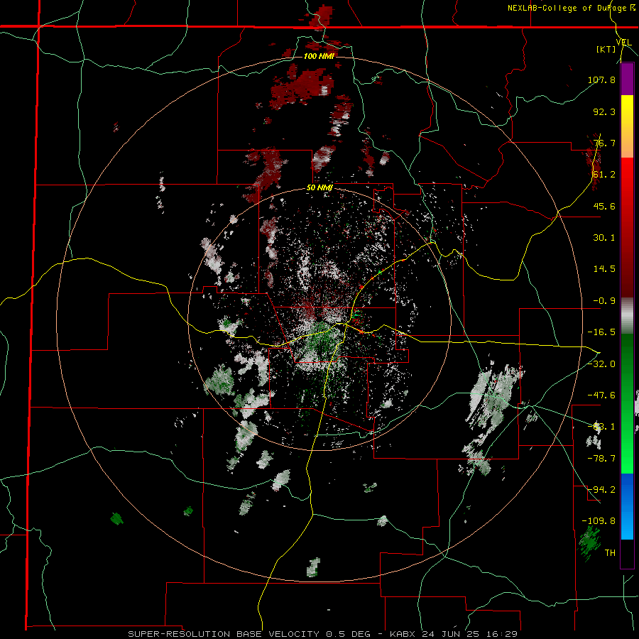
Task: Select the 50 NMI range ring label
Action: 319,188
